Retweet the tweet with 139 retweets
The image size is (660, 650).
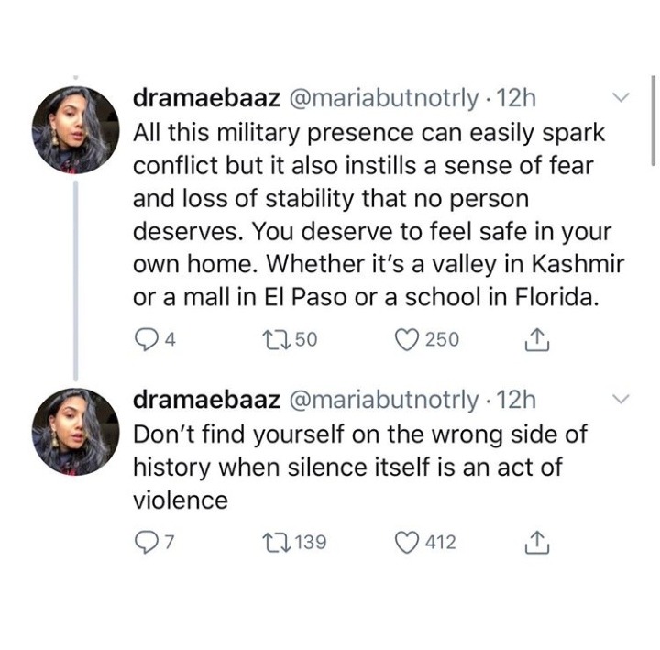coord(276,542)
